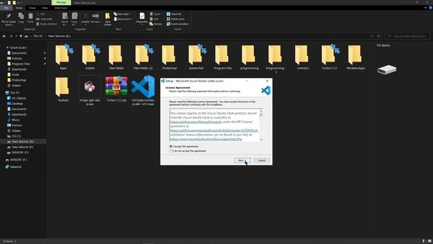The height and width of the screenshot is (244, 433).
Task: Click the Copy icon in Clipboard group
Action: [21, 18]
